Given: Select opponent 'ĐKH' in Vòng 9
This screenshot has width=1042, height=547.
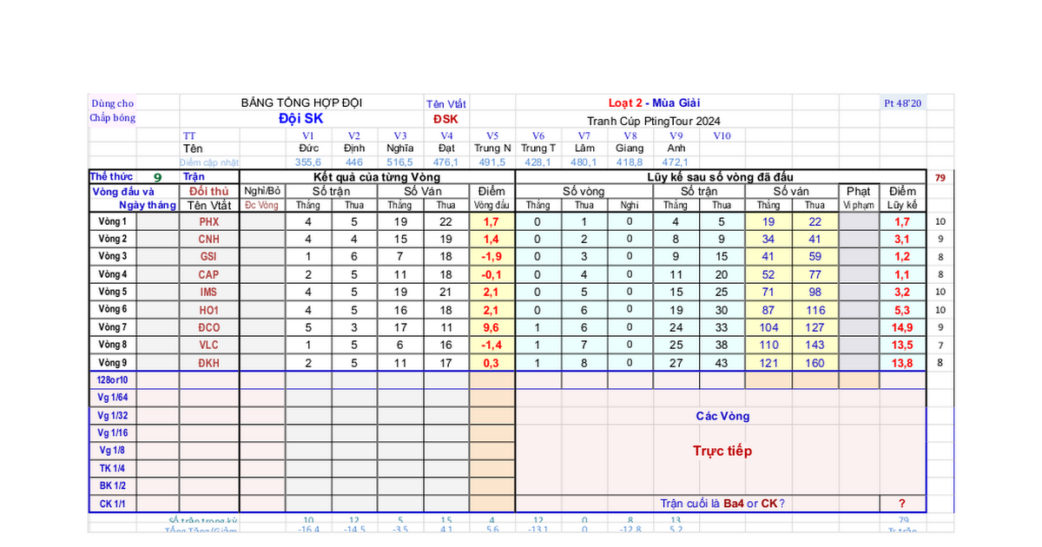Looking at the screenshot, I should pyautogui.click(x=209, y=363).
